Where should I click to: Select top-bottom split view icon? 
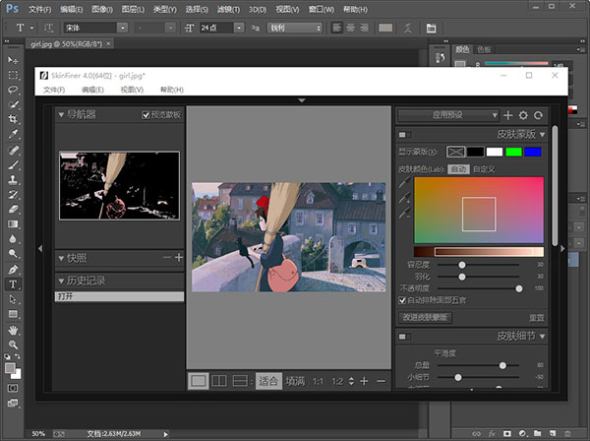(240, 381)
